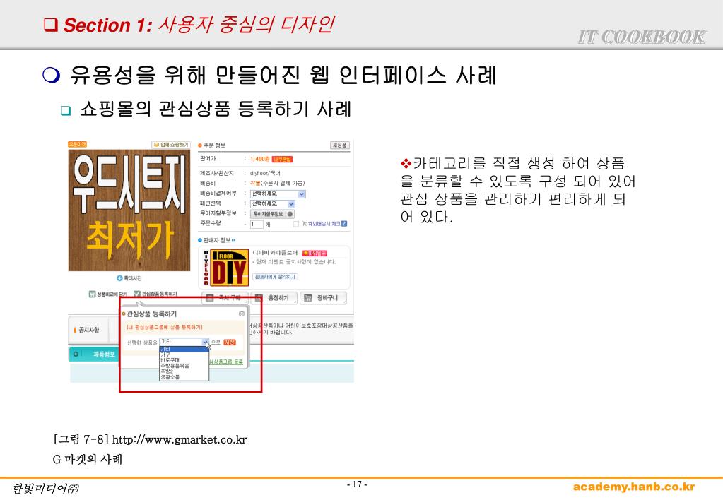Click the 네무료반 badge next to price

coord(282,160)
